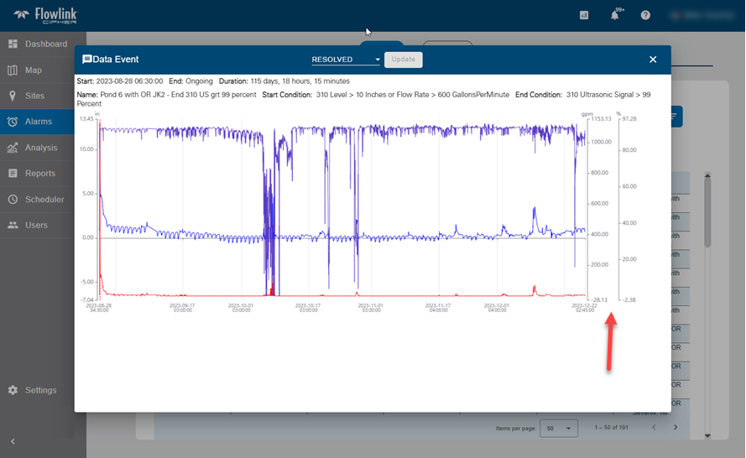The image size is (746, 458).
Task: Open Settings in the sidebar
Action: tap(40, 390)
